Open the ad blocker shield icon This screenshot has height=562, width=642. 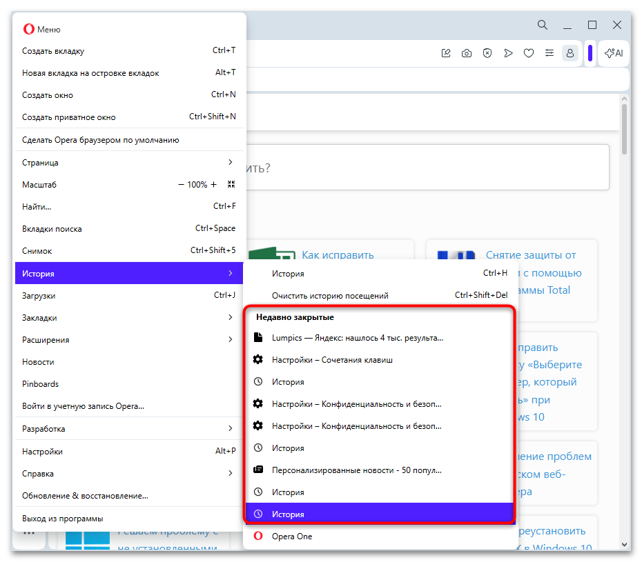pyautogui.click(x=487, y=53)
